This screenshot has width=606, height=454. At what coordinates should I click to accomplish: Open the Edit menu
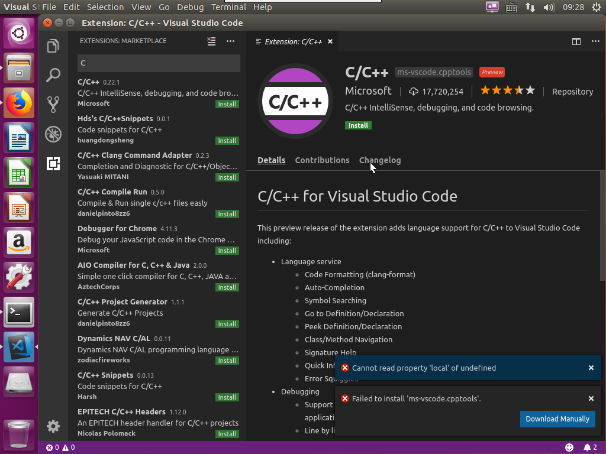click(72, 7)
